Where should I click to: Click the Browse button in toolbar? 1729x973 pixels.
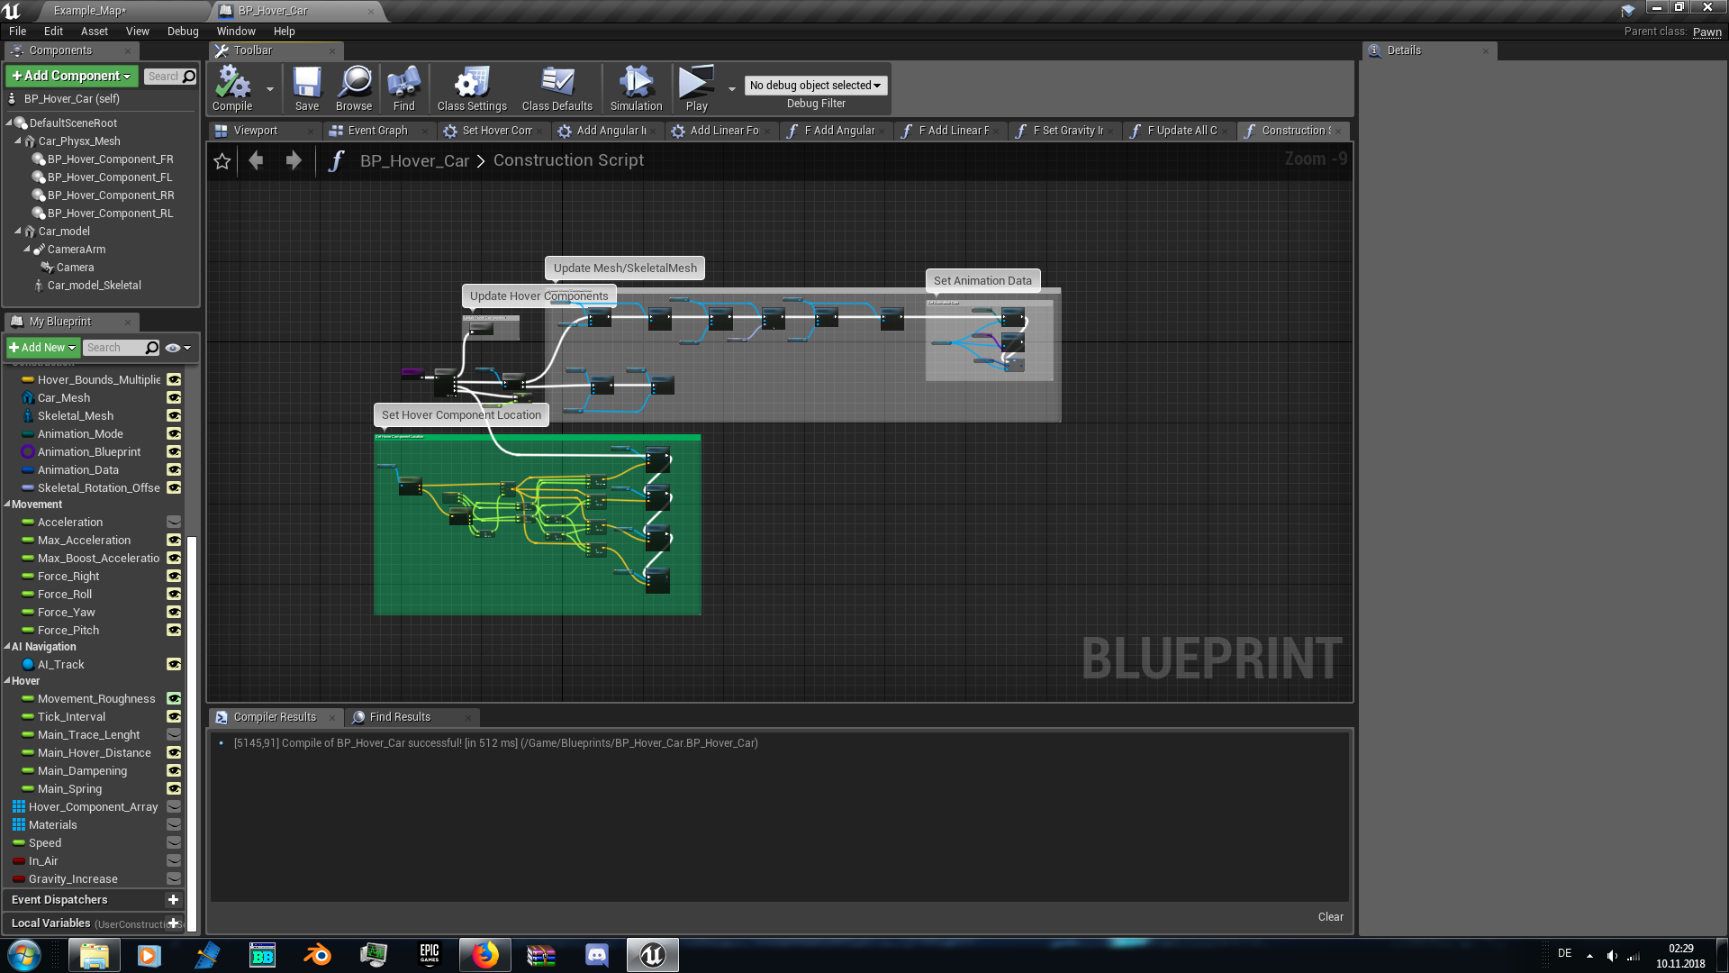tap(354, 89)
